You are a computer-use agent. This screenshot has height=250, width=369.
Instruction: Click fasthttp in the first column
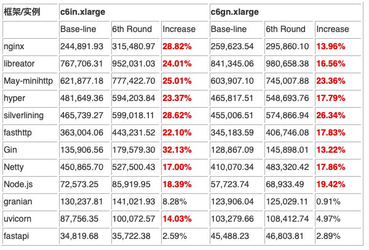coord(17,132)
